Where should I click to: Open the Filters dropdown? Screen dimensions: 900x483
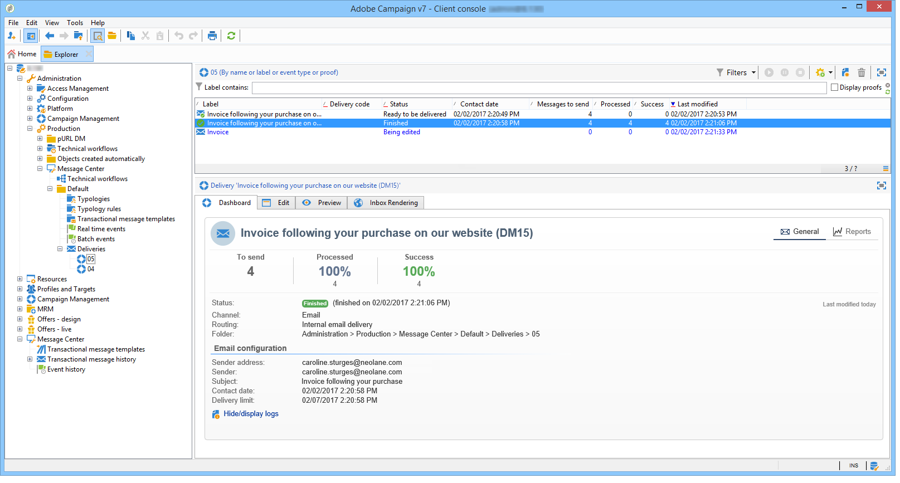736,72
